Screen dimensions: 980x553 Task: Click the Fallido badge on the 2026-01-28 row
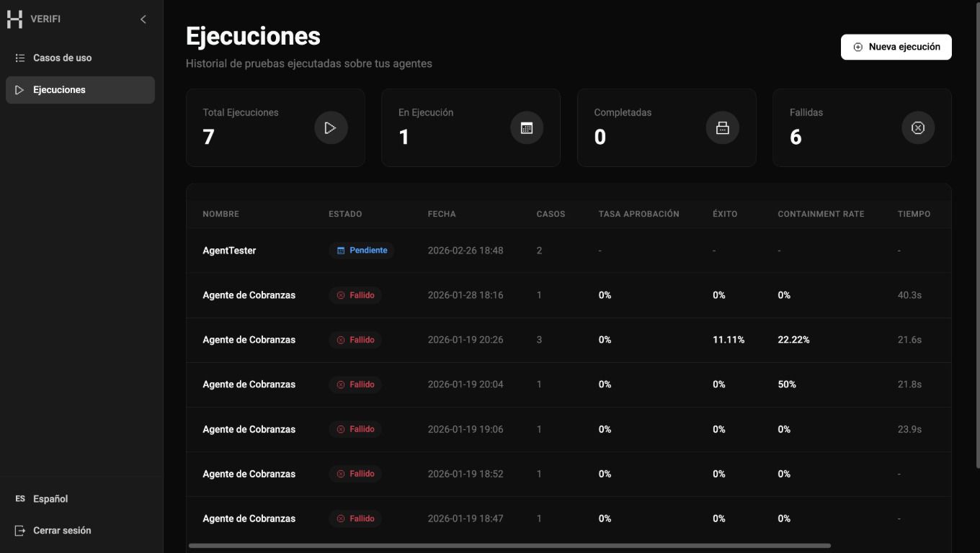click(x=356, y=295)
